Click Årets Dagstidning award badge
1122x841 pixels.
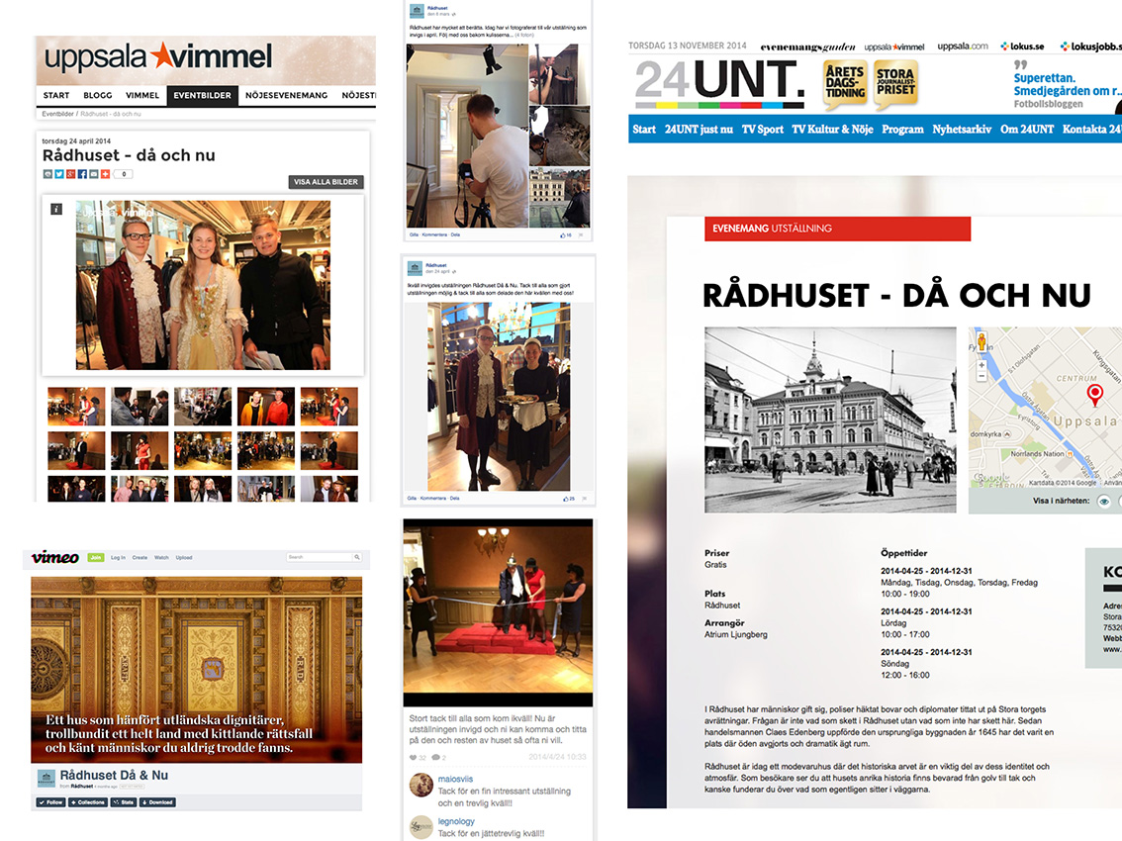(845, 83)
